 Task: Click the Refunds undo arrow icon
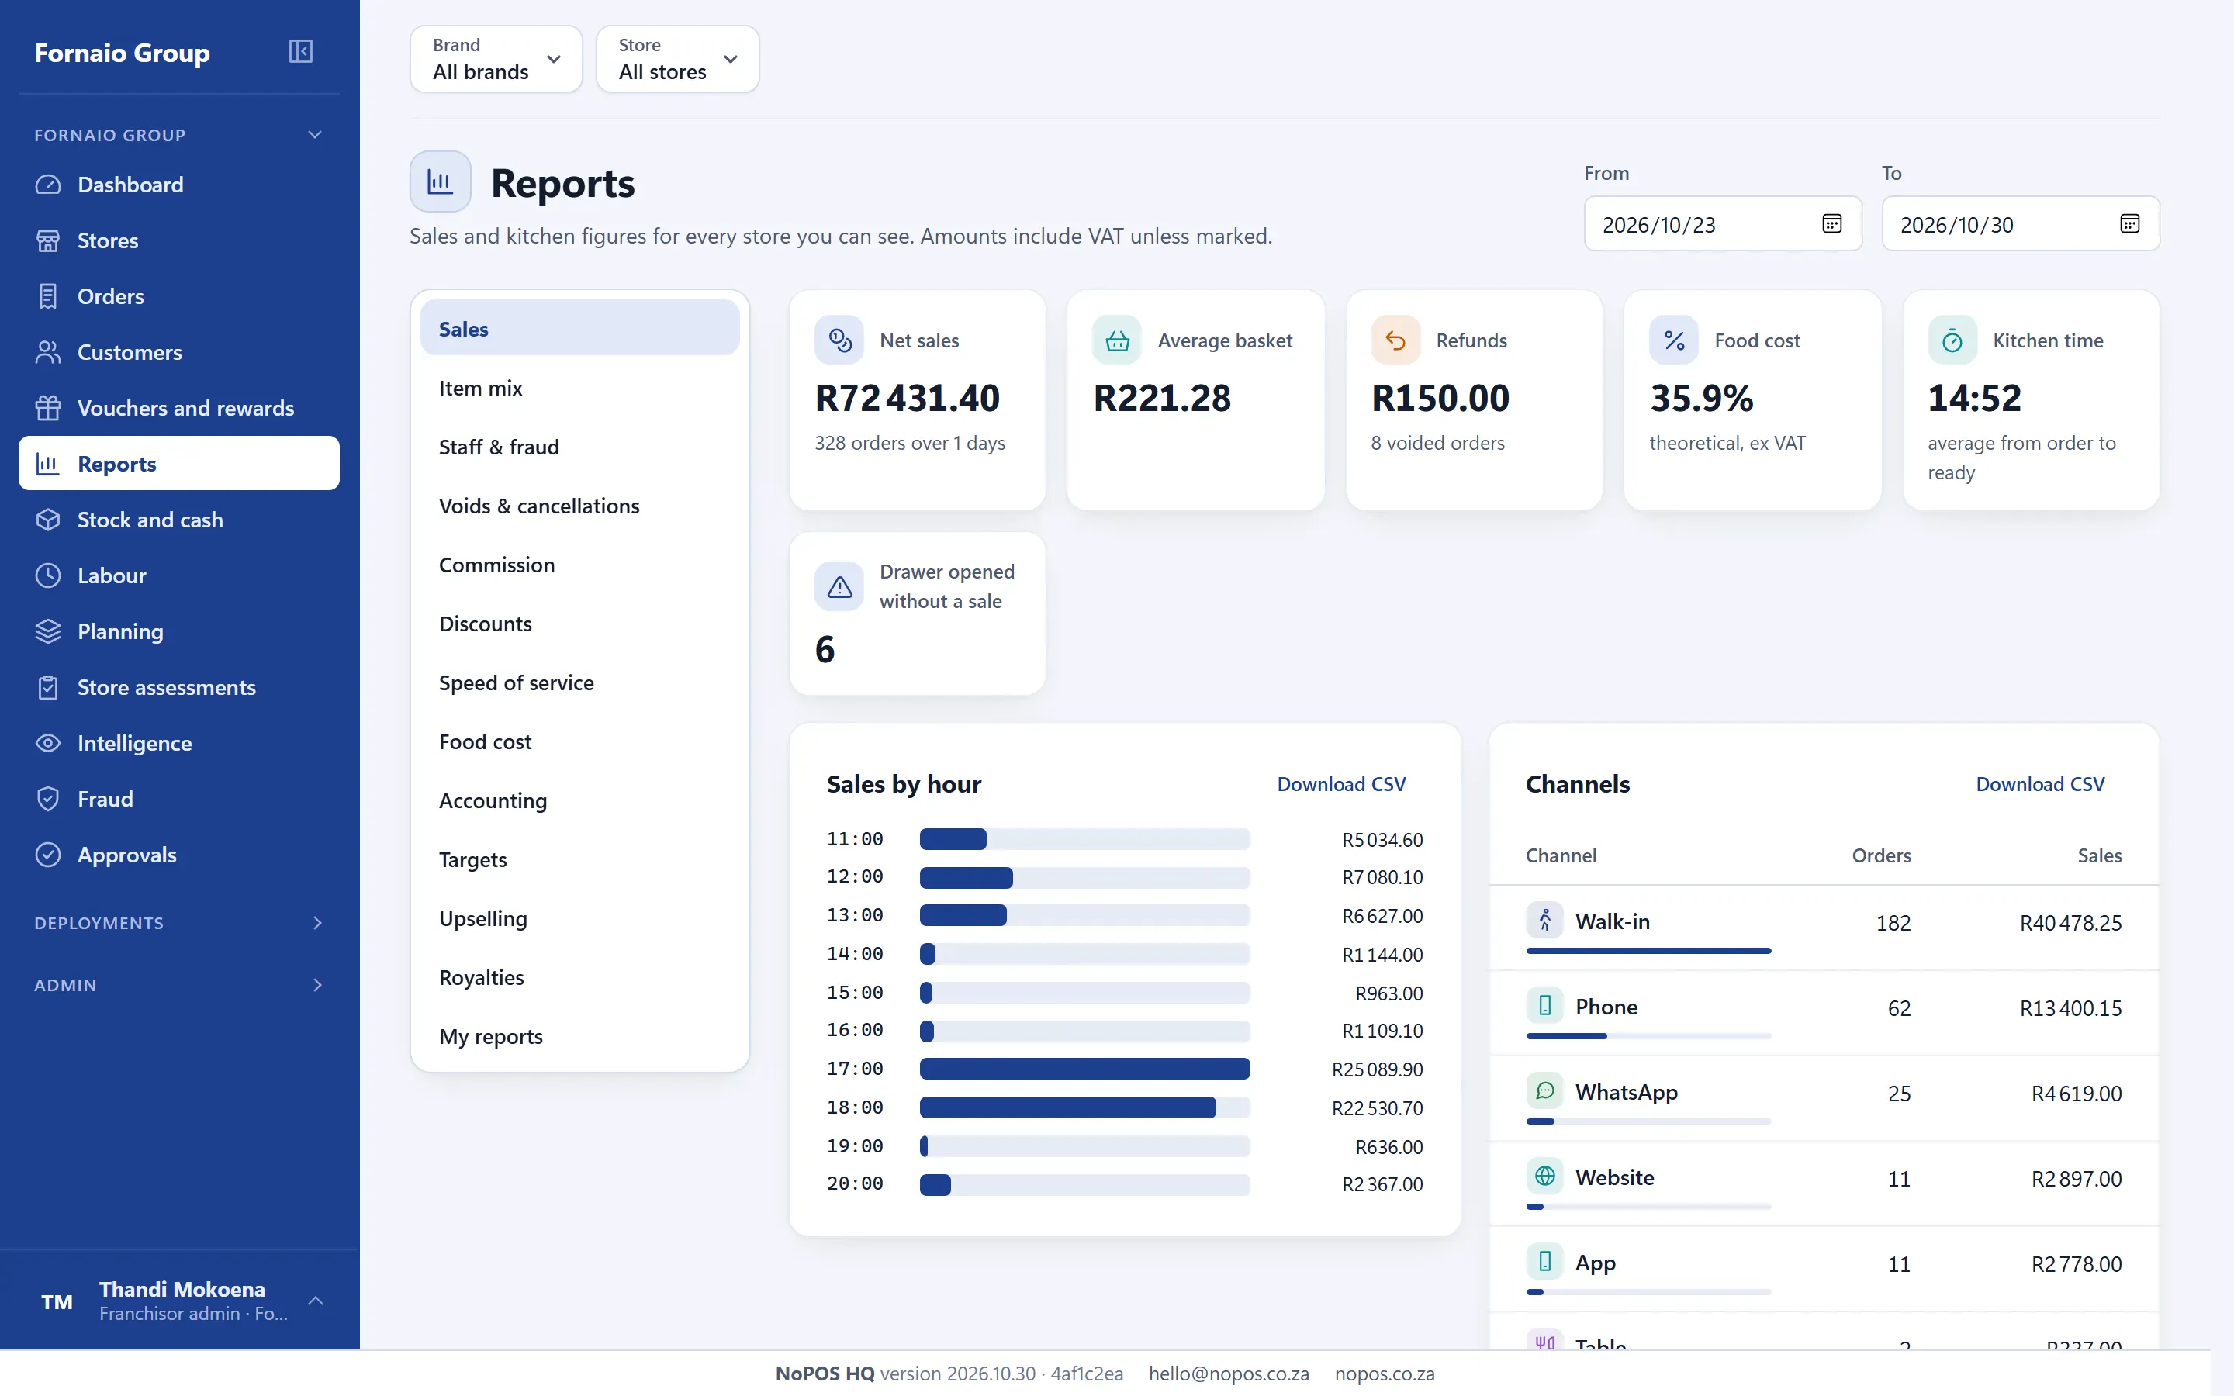pos(1395,340)
